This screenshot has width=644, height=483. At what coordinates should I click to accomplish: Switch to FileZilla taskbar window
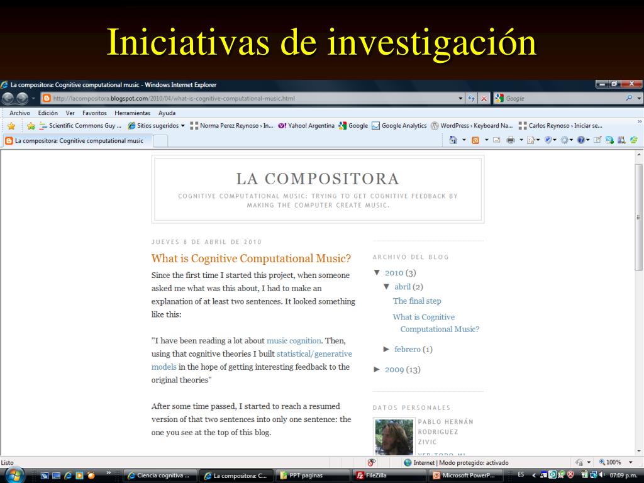click(390, 475)
